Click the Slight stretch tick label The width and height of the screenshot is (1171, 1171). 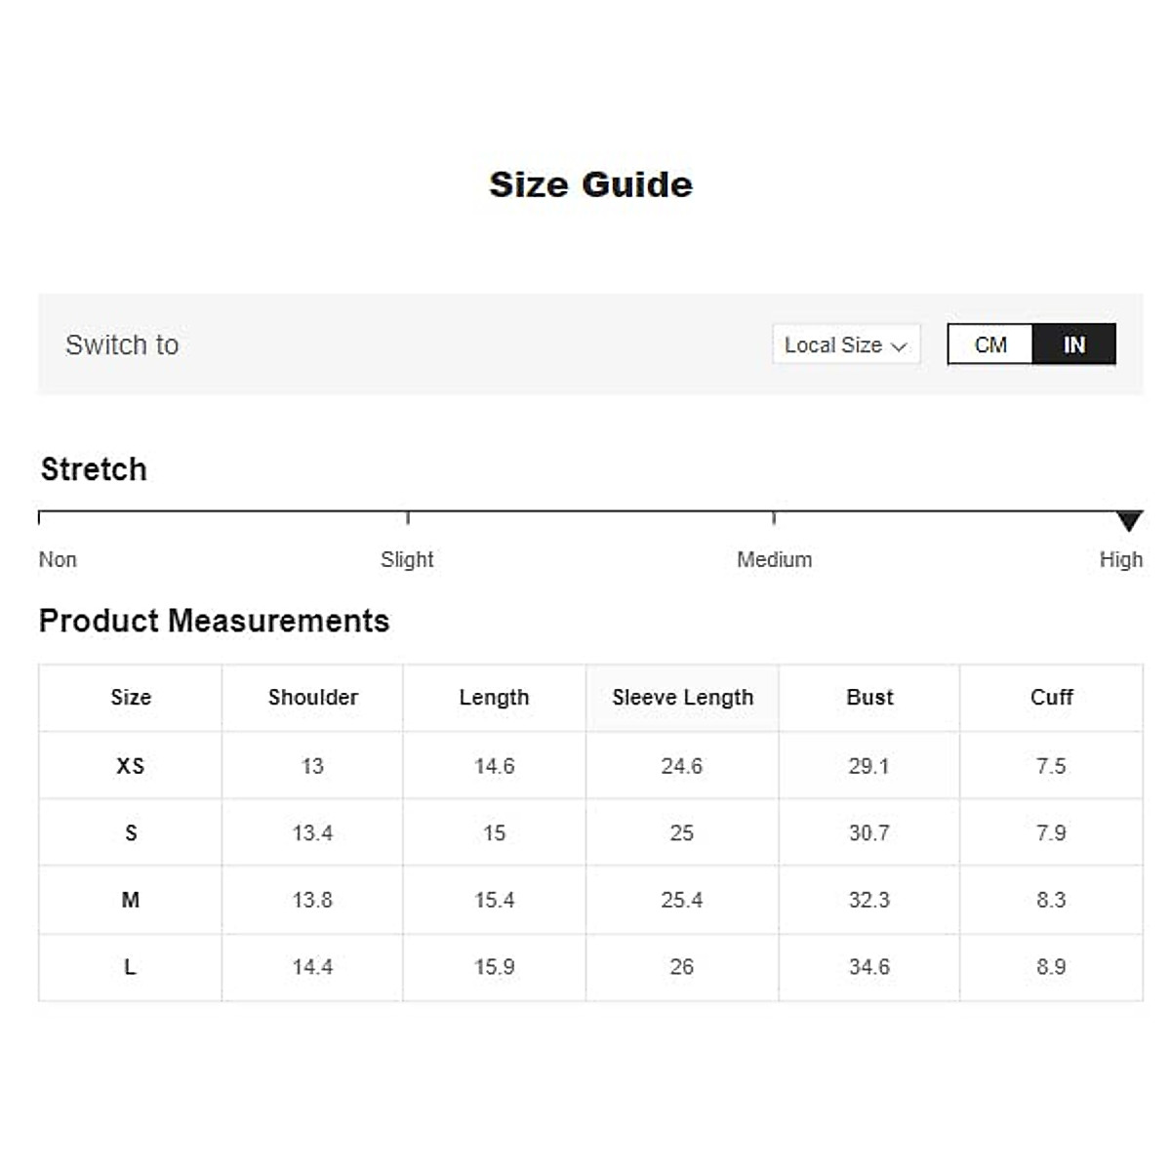click(407, 559)
